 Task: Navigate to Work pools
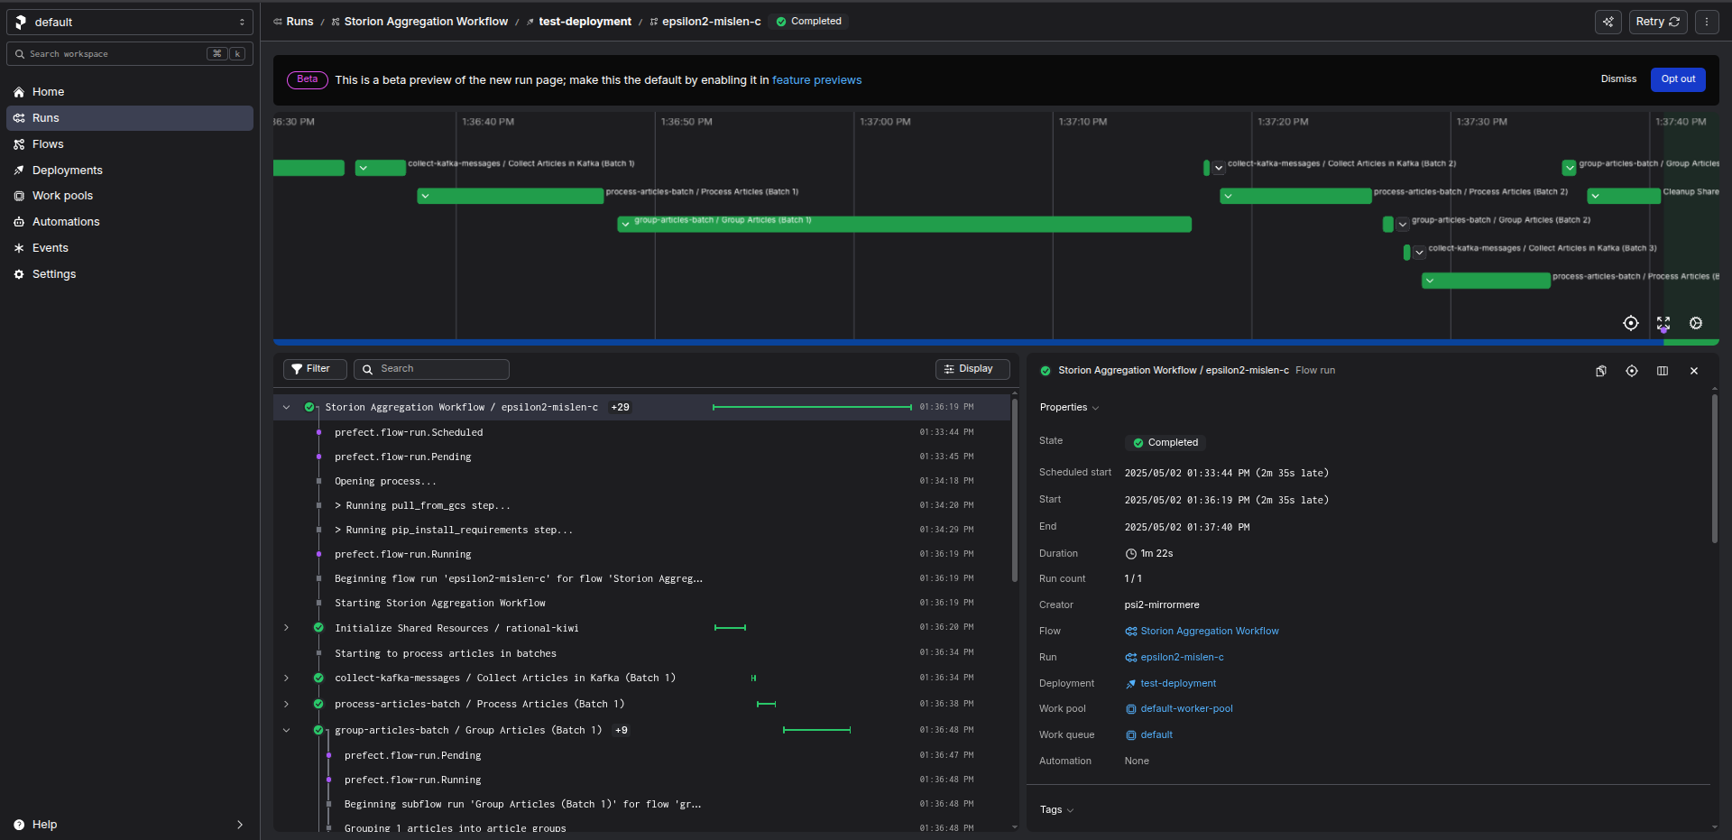[x=130, y=196]
